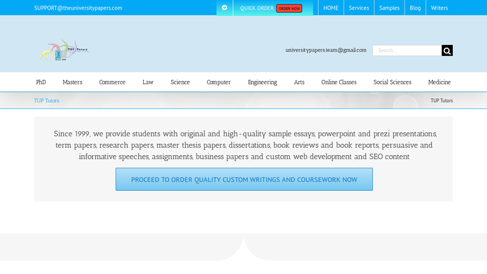Image resolution: width=487 pixels, height=274 pixels.
Task: Click inside the Search input field
Action: pyautogui.click(x=406, y=51)
